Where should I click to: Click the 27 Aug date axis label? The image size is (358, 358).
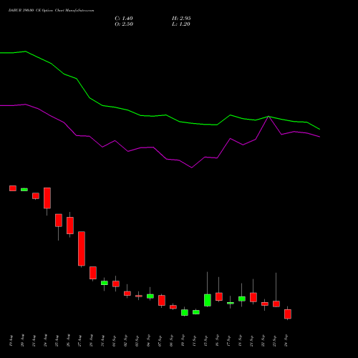click(x=79, y=341)
